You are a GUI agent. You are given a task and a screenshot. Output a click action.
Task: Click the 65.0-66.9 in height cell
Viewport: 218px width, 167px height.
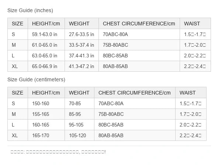[x=46, y=66]
